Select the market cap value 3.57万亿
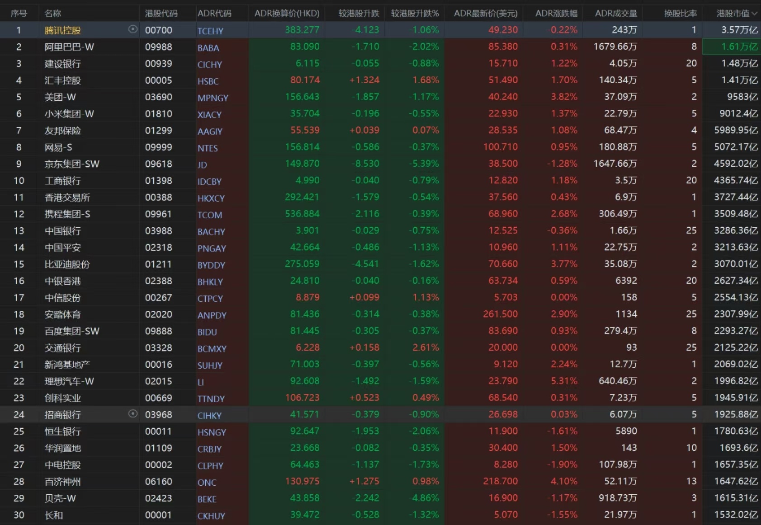 pyautogui.click(x=739, y=30)
